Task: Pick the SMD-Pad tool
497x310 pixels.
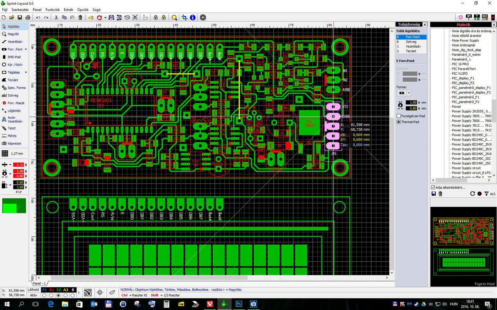Action: pos(14,57)
